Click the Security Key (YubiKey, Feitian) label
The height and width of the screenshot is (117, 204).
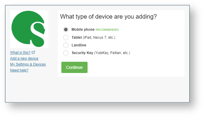[101, 53]
